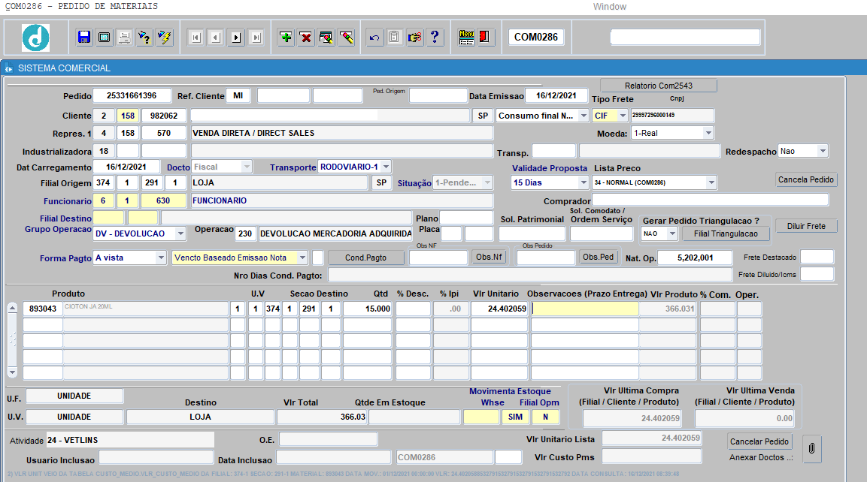Open the Gerar Pedido Triangulacao 'NAO' dropdown

672,233
